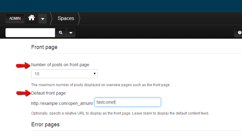Click the http://example.com/open_atrium/ URL prefix
This screenshot has height=136, width=242.
[x=62, y=103]
